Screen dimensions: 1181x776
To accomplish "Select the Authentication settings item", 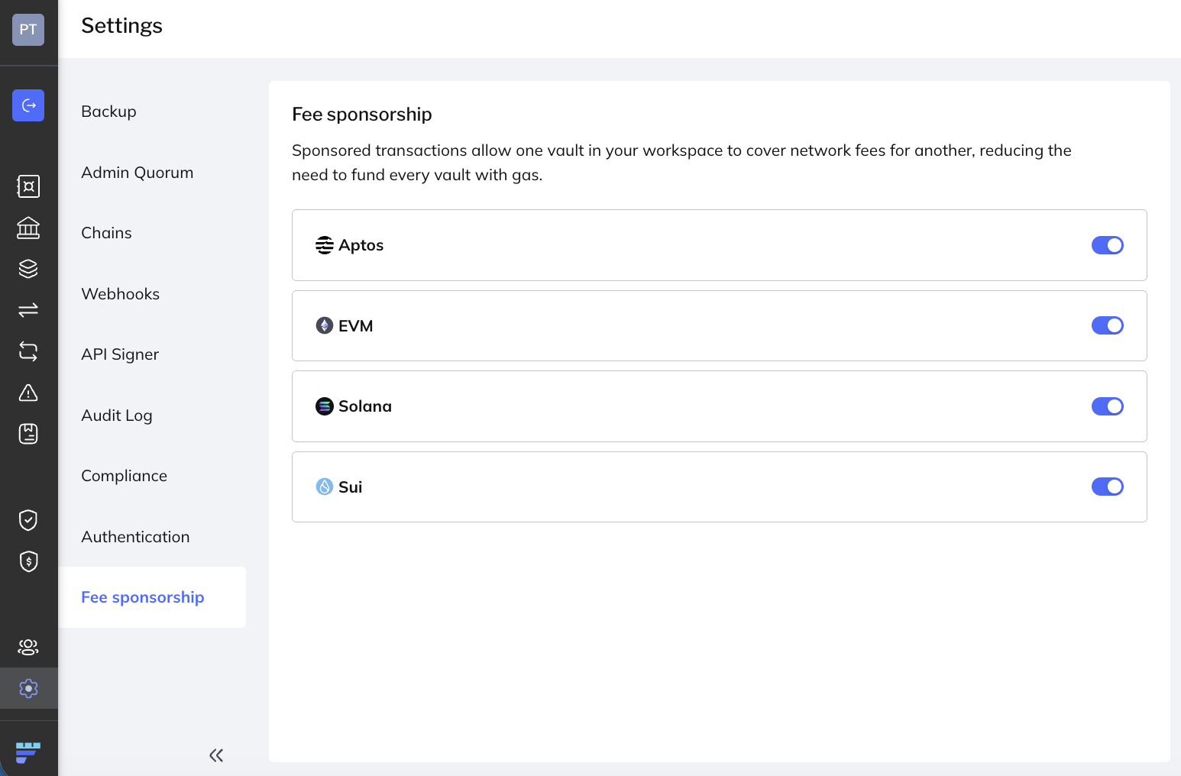I will [135, 537].
